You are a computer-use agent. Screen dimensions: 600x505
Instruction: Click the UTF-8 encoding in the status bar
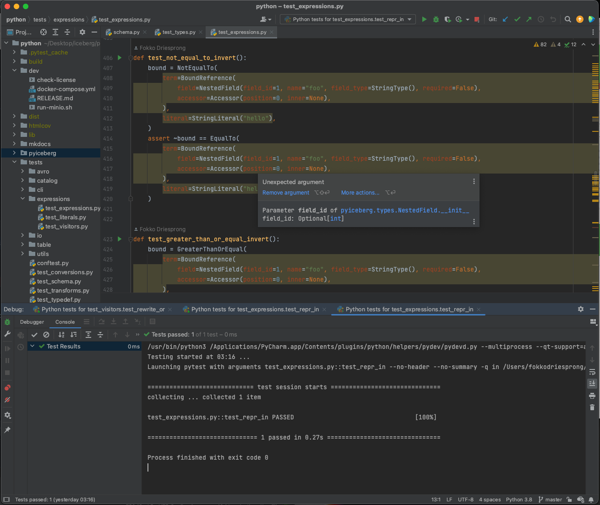[x=466, y=500]
